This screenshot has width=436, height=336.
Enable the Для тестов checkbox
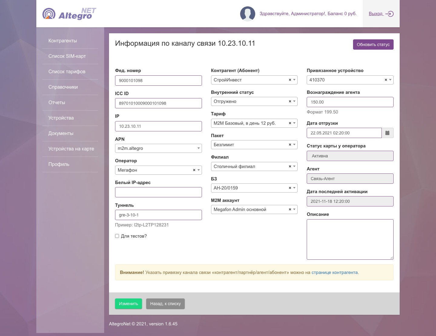tap(117, 236)
